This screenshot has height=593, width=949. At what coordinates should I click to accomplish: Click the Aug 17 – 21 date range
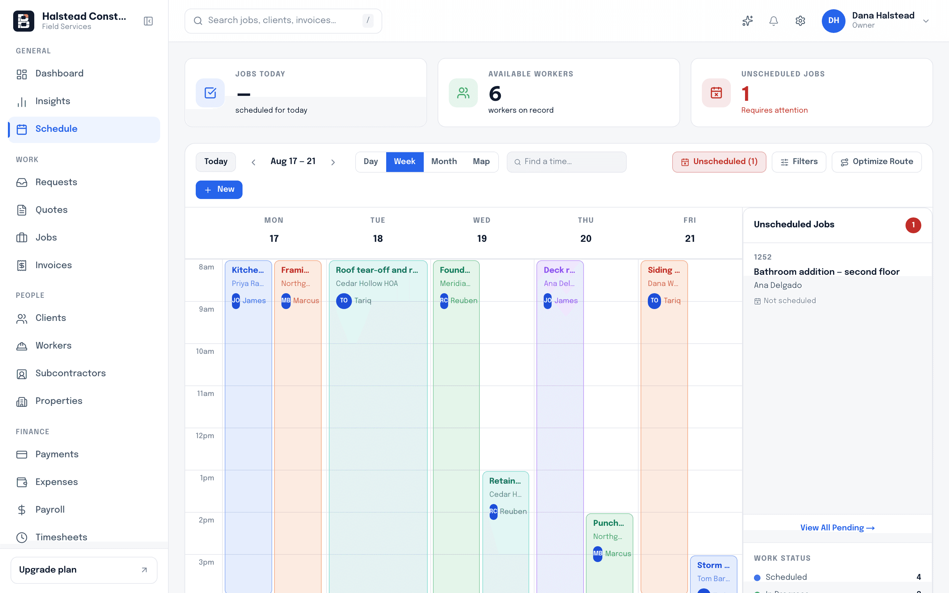coord(293,161)
